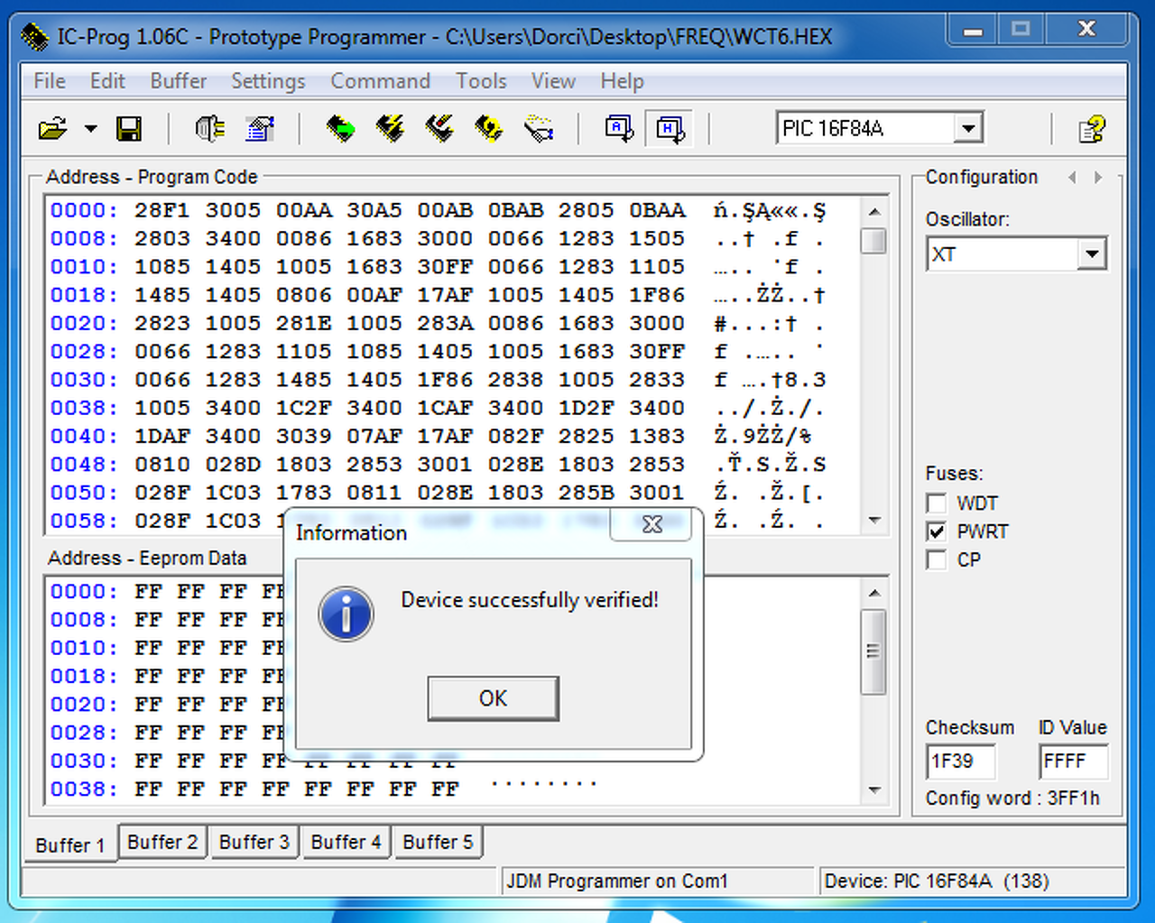Click Eeprom Data scrollbar thumb
Viewport: 1155px width, 923px height.
[873, 651]
